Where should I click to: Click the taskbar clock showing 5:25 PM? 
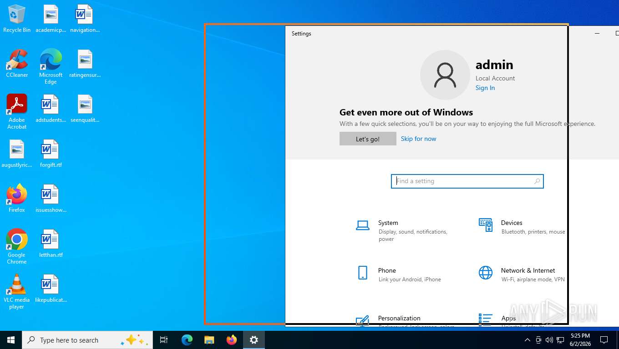click(580, 340)
